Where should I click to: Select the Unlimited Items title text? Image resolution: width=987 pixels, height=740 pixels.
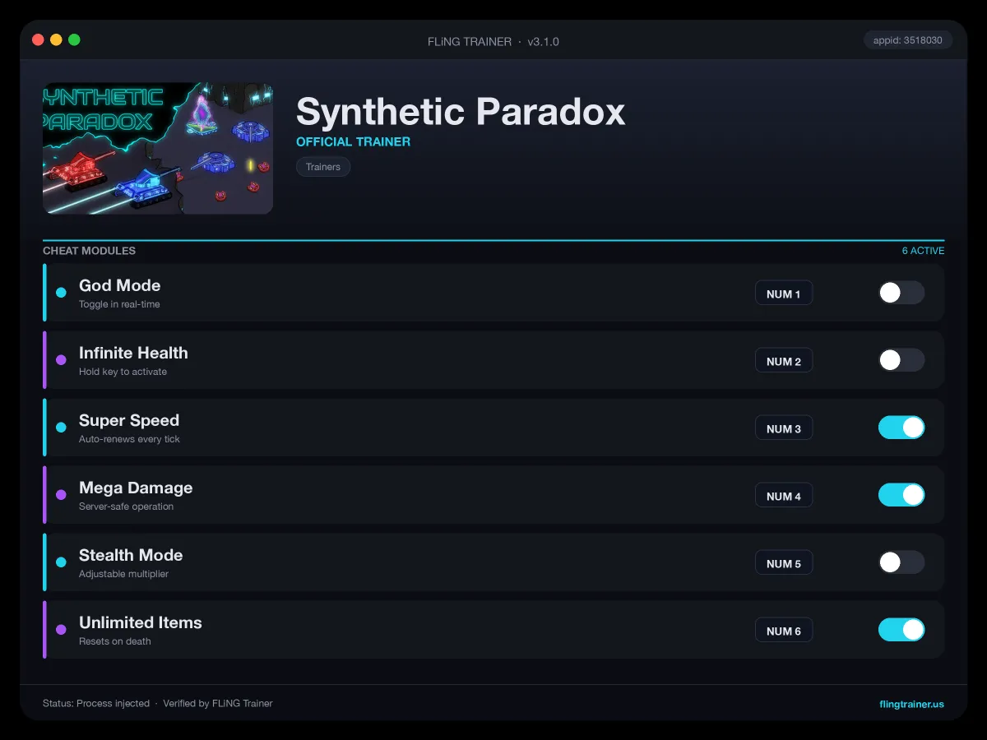(x=141, y=622)
